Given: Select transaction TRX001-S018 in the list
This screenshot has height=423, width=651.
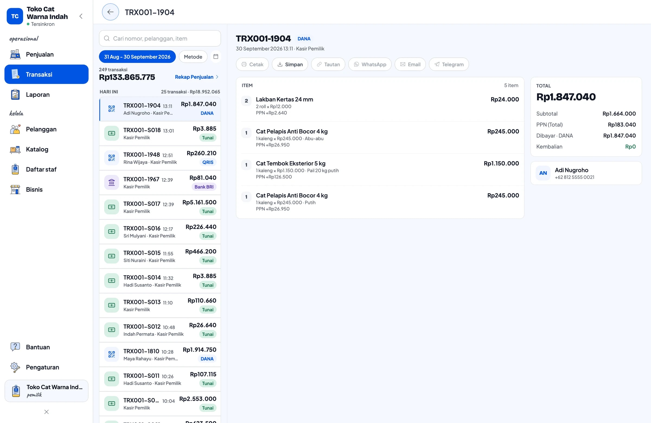Looking at the screenshot, I should pos(160,133).
